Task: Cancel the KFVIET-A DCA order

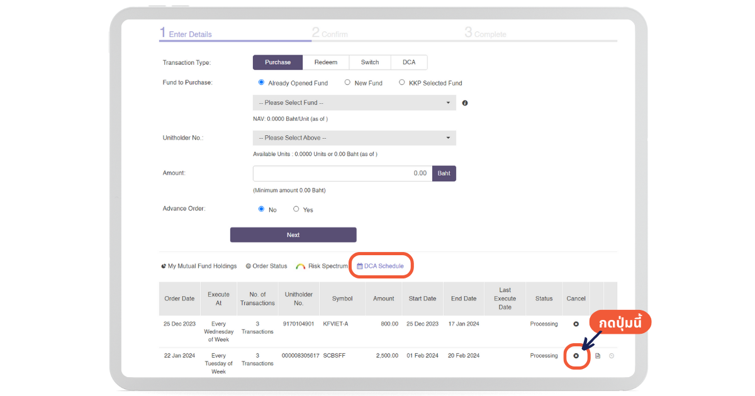Action: pos(576,324)
